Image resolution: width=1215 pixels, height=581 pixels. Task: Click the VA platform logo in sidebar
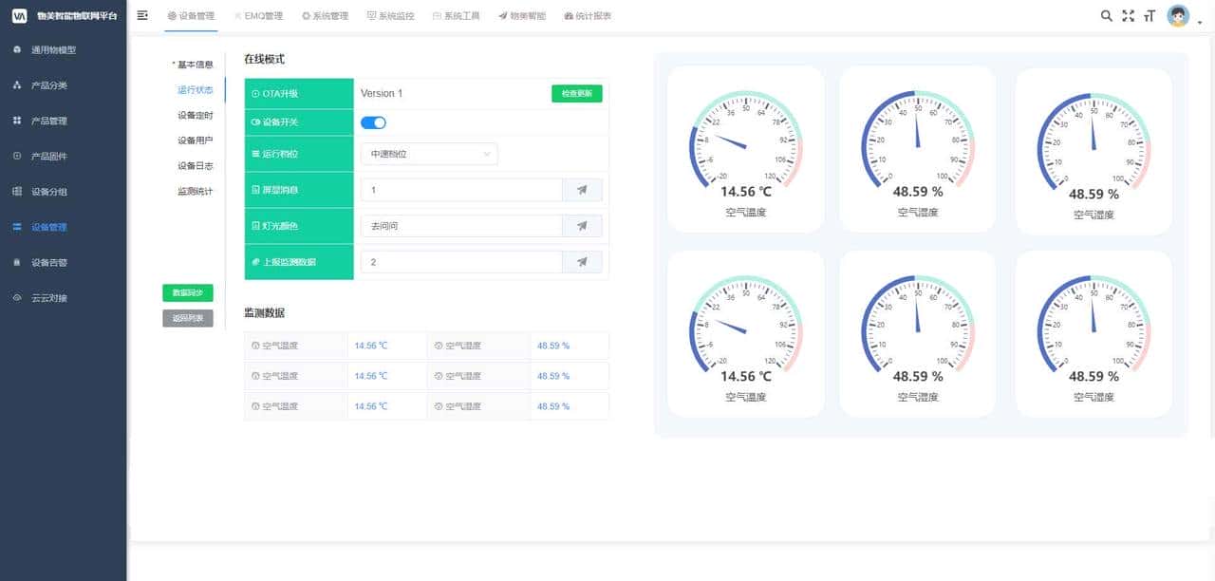tap(19, 16)
